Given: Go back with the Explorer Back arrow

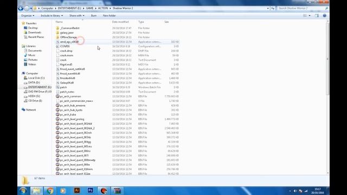Looking at the screenshot, I should (x=21, y=9).
